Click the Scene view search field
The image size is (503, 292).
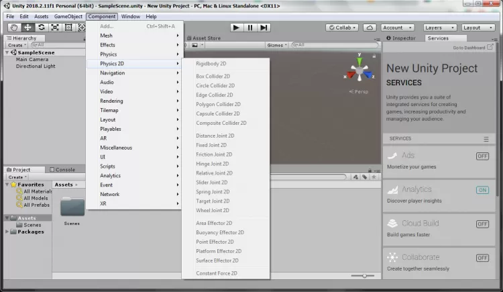point(335,45)
